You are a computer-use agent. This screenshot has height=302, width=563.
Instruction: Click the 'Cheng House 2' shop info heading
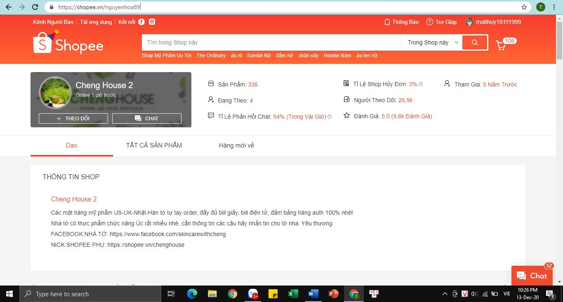(74, 199)
